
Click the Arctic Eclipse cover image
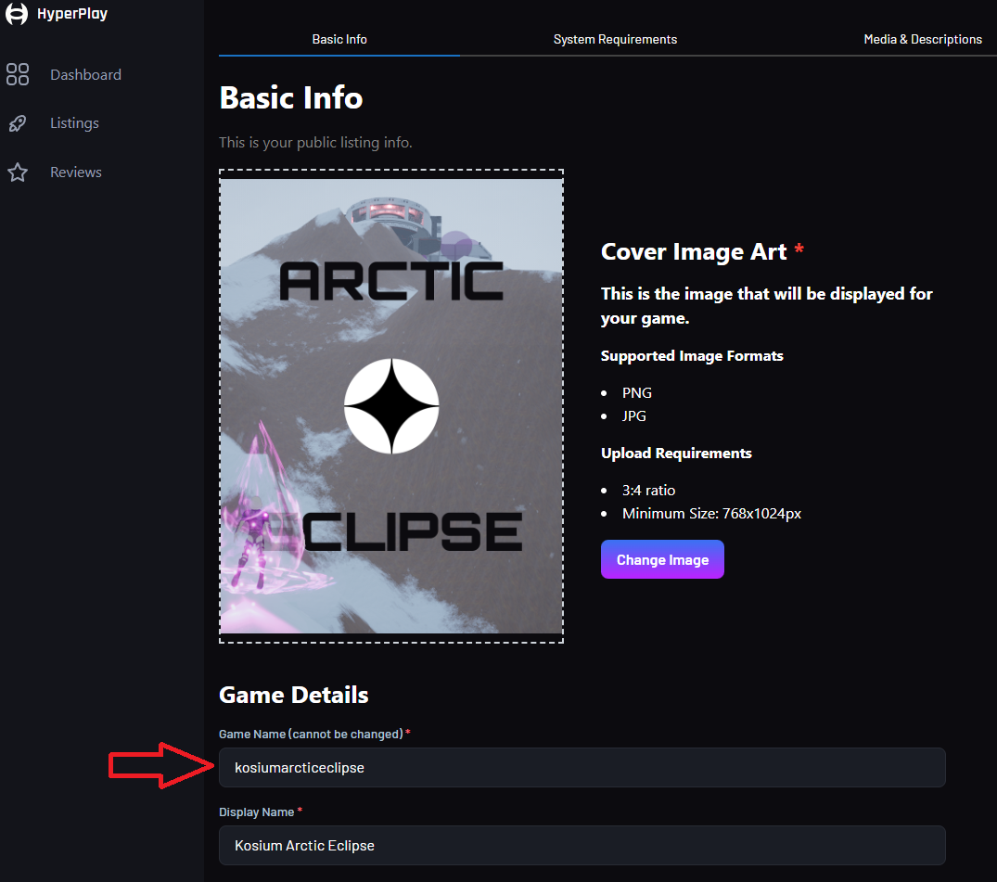[391, 406]
